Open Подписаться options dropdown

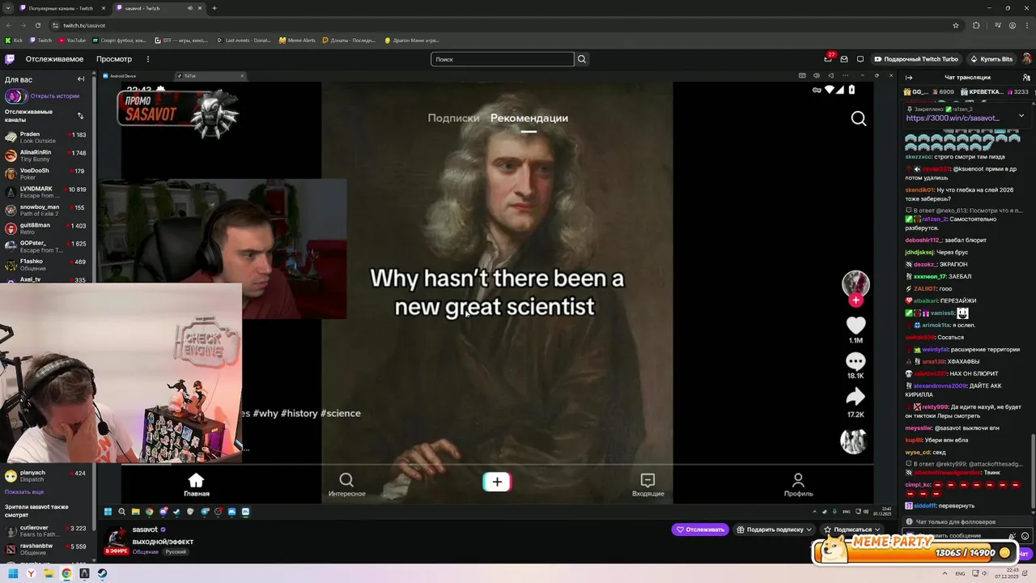pos(853,530)
